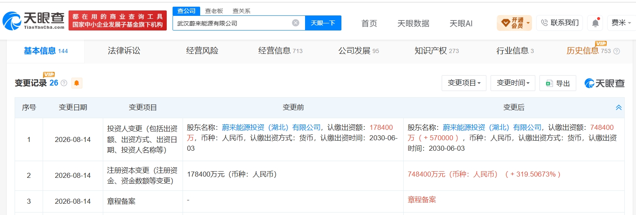Click the TianYanCha logo in header
This screenshot has width=636, height=215.
pyautogui.click(x=33, y=20)
